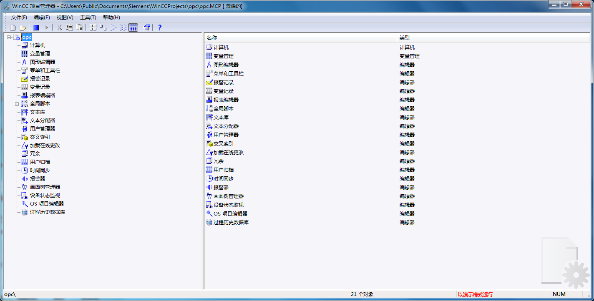Toggle the details view toolbar button
594x301 pixels.
(133, 28)
